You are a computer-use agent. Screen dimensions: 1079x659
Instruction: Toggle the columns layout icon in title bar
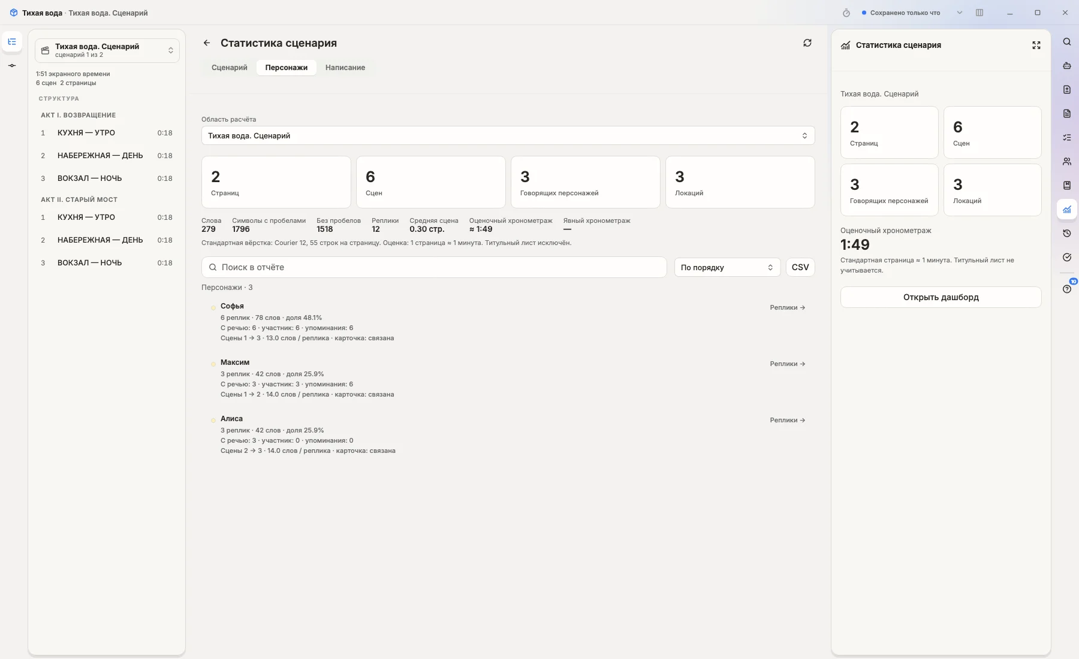point(979,13)
